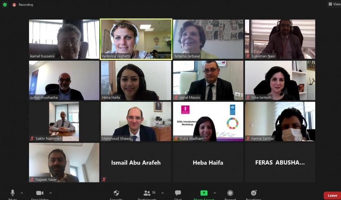Open the Chat bubble icon
Image resolution: width=341 pixels, height=200 pixels.
178,193
